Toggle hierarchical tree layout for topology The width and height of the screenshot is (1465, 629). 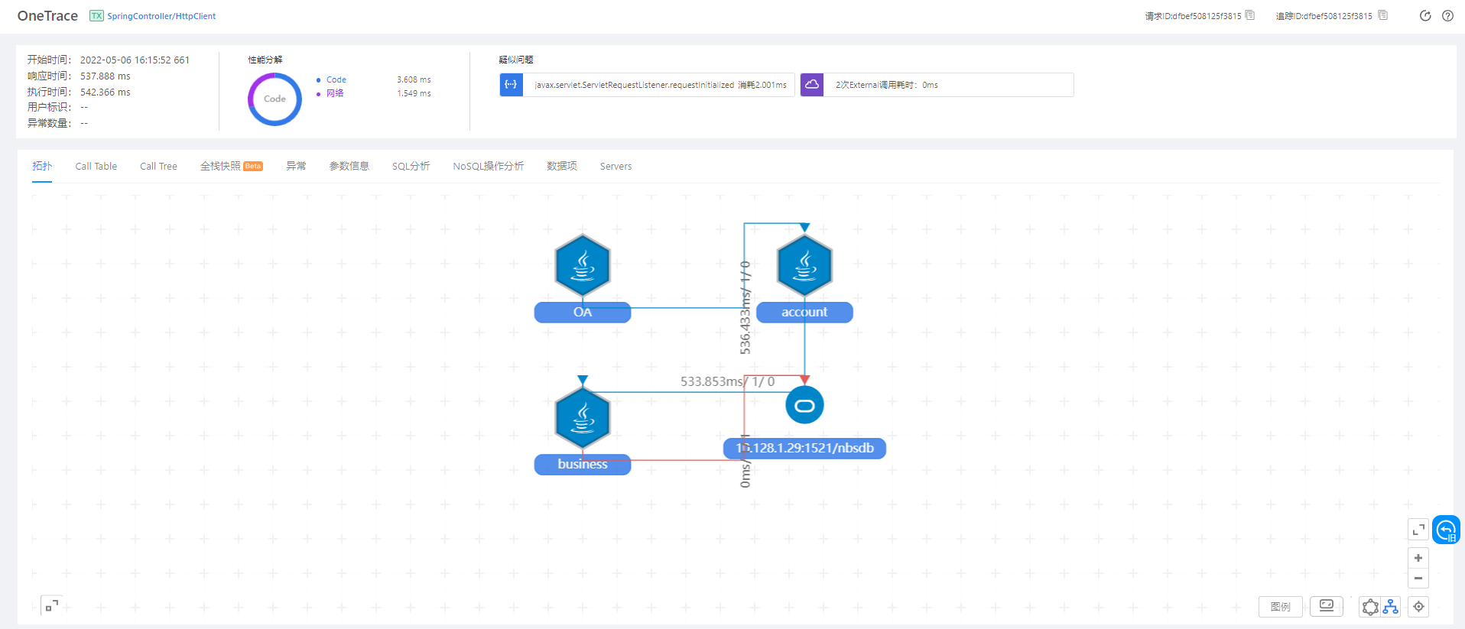[1390, 607]
